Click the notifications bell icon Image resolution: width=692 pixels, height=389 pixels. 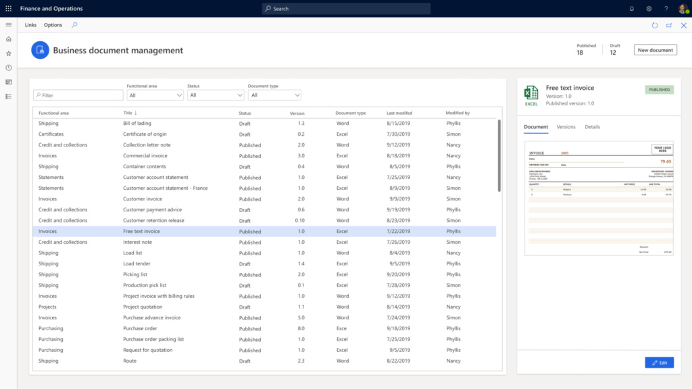(632, 9)
